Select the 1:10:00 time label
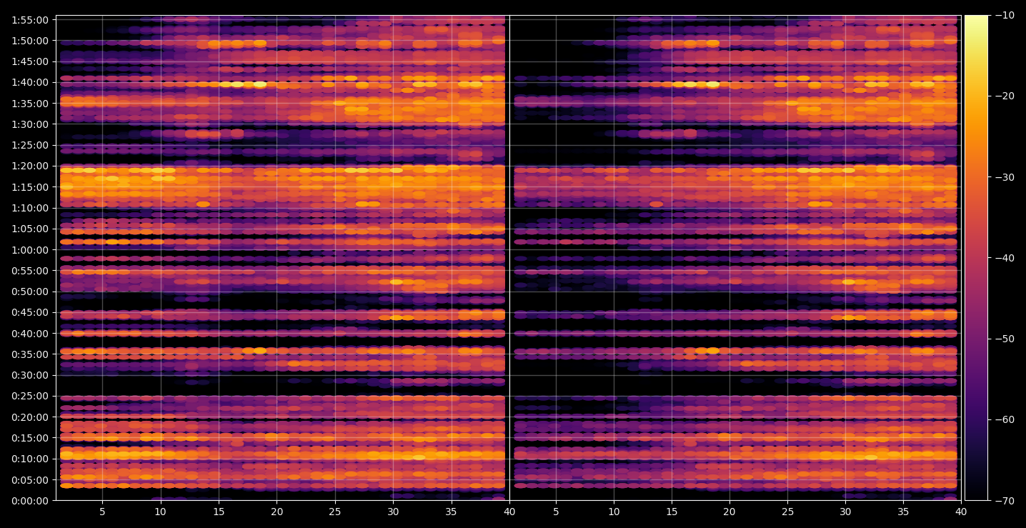1026x528 pixels. point(30,208)
